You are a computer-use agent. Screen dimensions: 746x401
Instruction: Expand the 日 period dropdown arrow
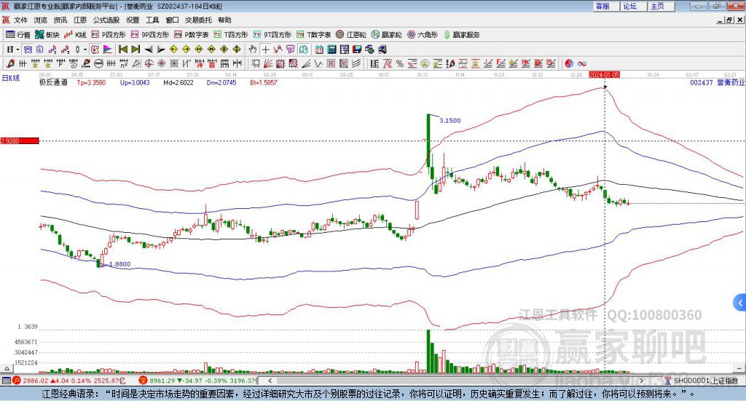[17, 49]
